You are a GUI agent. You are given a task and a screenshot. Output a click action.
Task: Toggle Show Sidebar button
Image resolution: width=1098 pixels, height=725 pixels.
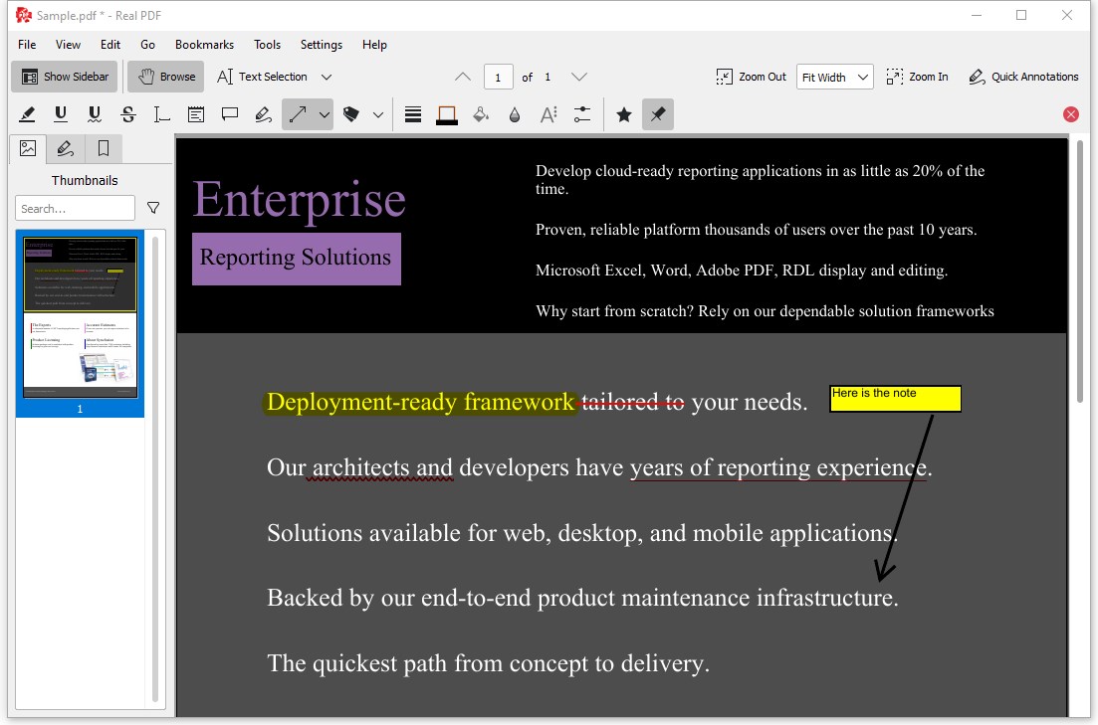[65, 77]
